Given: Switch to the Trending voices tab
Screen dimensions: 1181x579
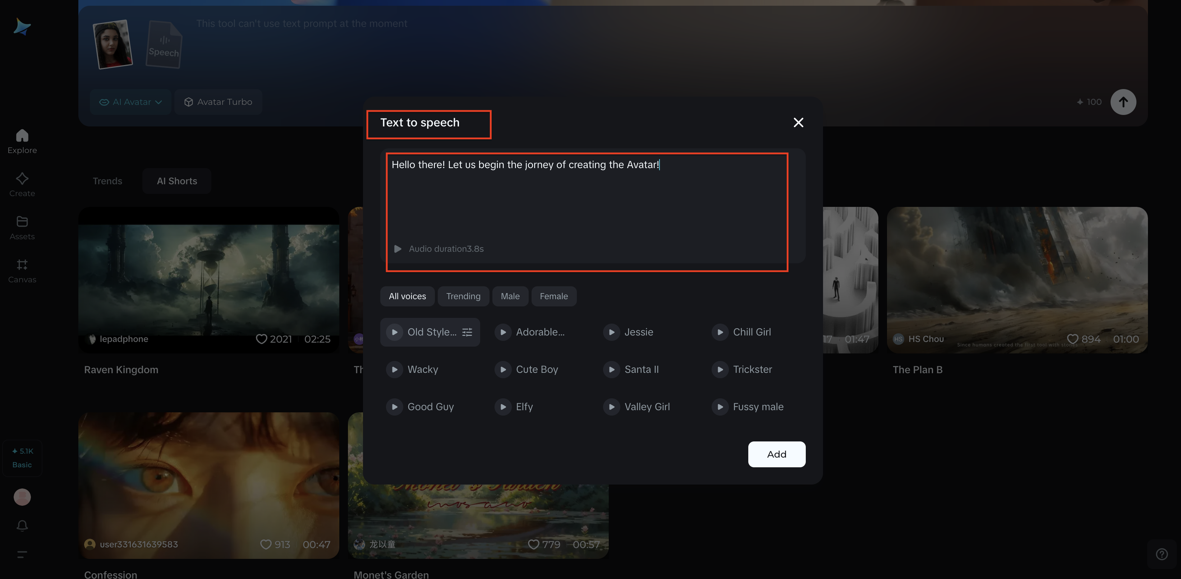Looking at the screenshot, I should pyautogui.click(x=463, y=296).
